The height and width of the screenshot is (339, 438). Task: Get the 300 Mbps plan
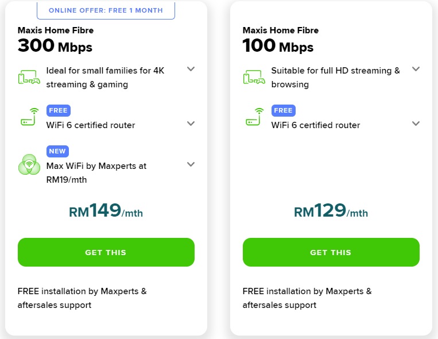(106, 252)
